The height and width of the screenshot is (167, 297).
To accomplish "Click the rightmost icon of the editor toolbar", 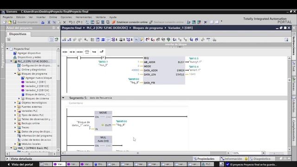I will (286, 39).
